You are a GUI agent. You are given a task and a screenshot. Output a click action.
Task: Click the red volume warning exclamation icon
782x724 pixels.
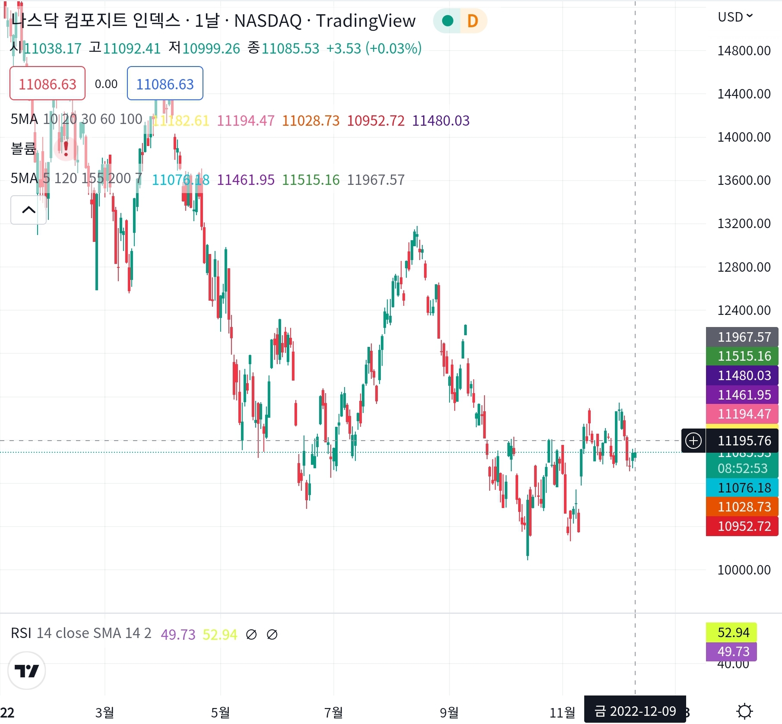pyautogui.click(x=66, y=149)
